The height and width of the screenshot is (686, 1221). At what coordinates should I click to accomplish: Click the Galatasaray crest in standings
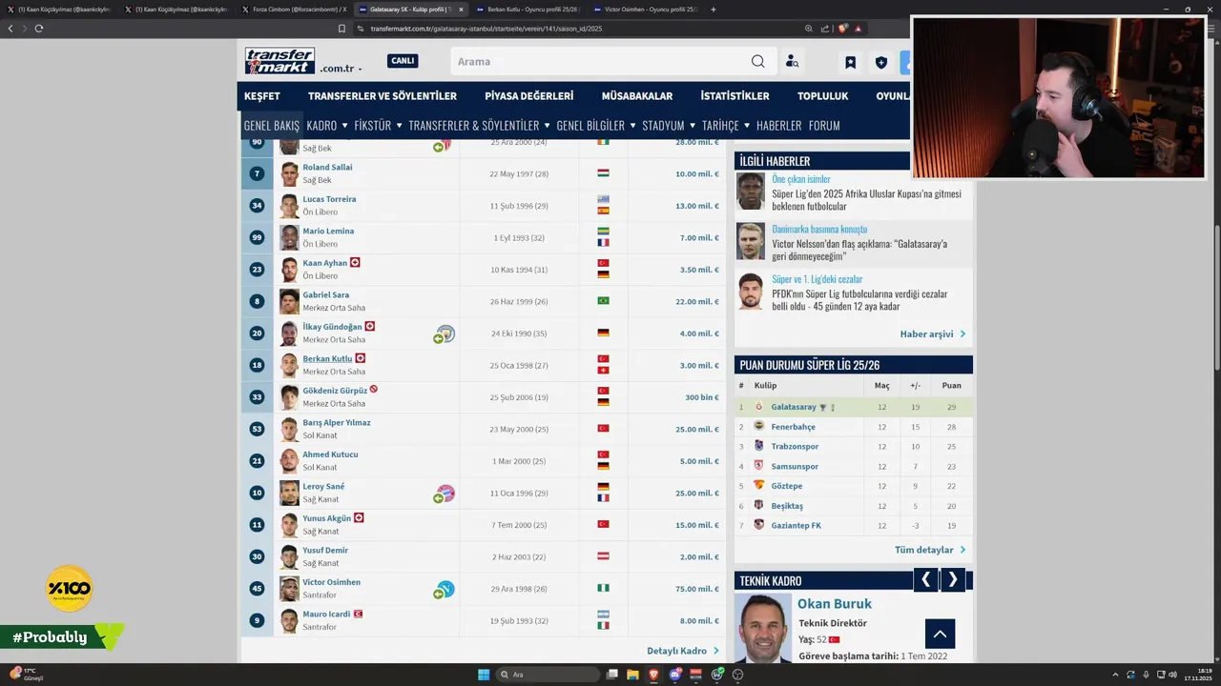759,407
